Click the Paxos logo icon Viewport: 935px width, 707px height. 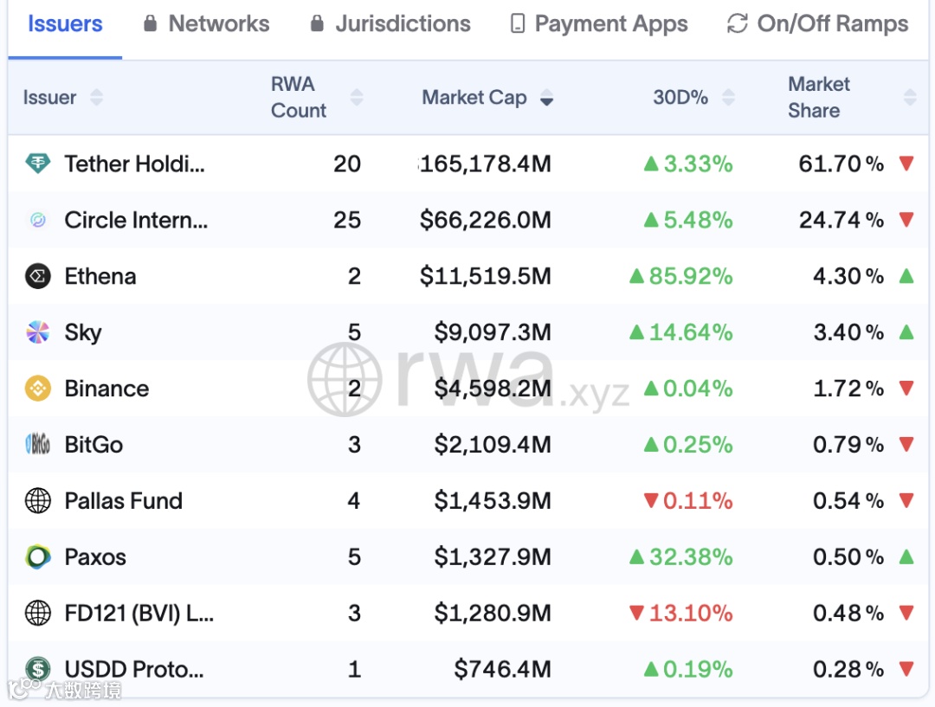(x=38, y=556)
